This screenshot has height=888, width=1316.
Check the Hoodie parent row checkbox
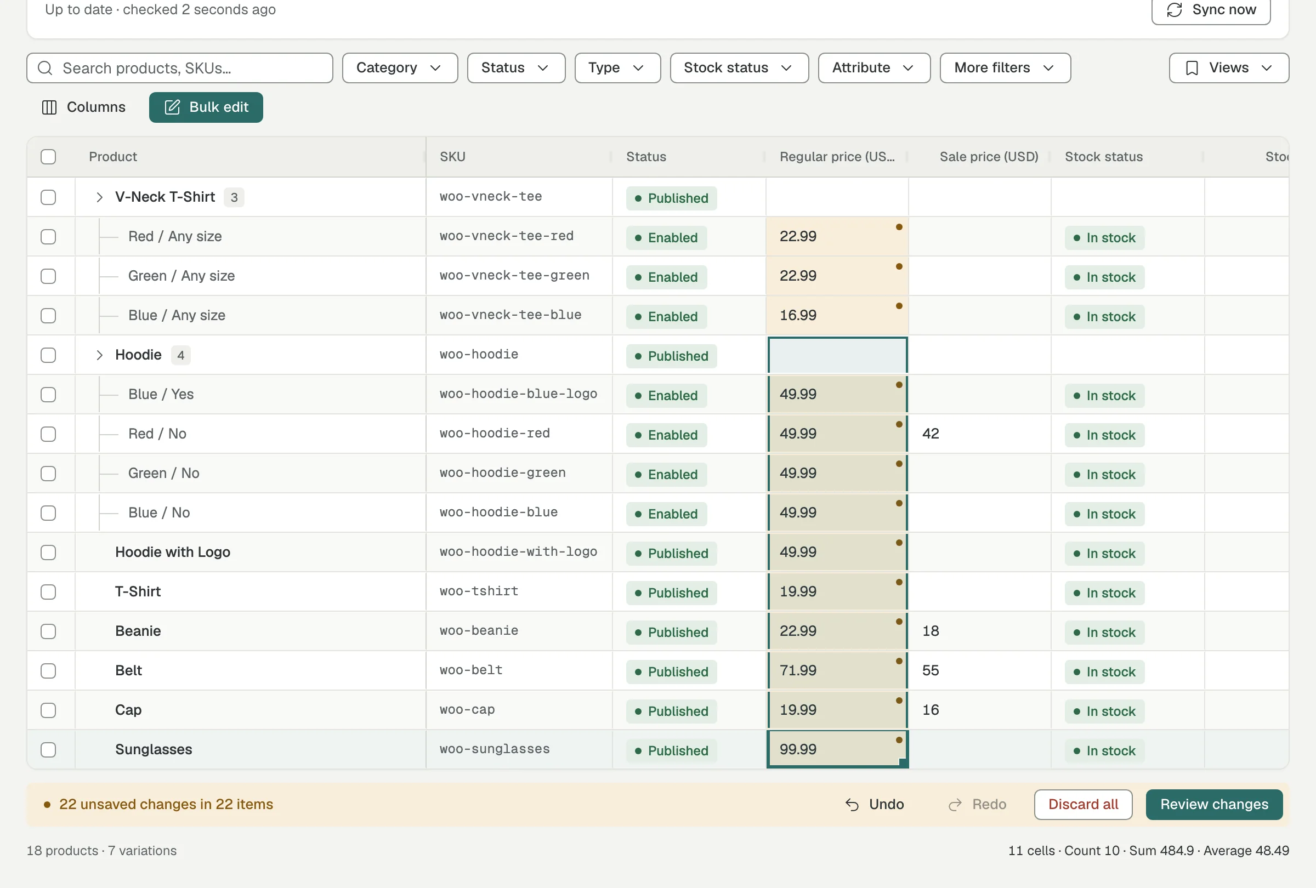point(48,355)
